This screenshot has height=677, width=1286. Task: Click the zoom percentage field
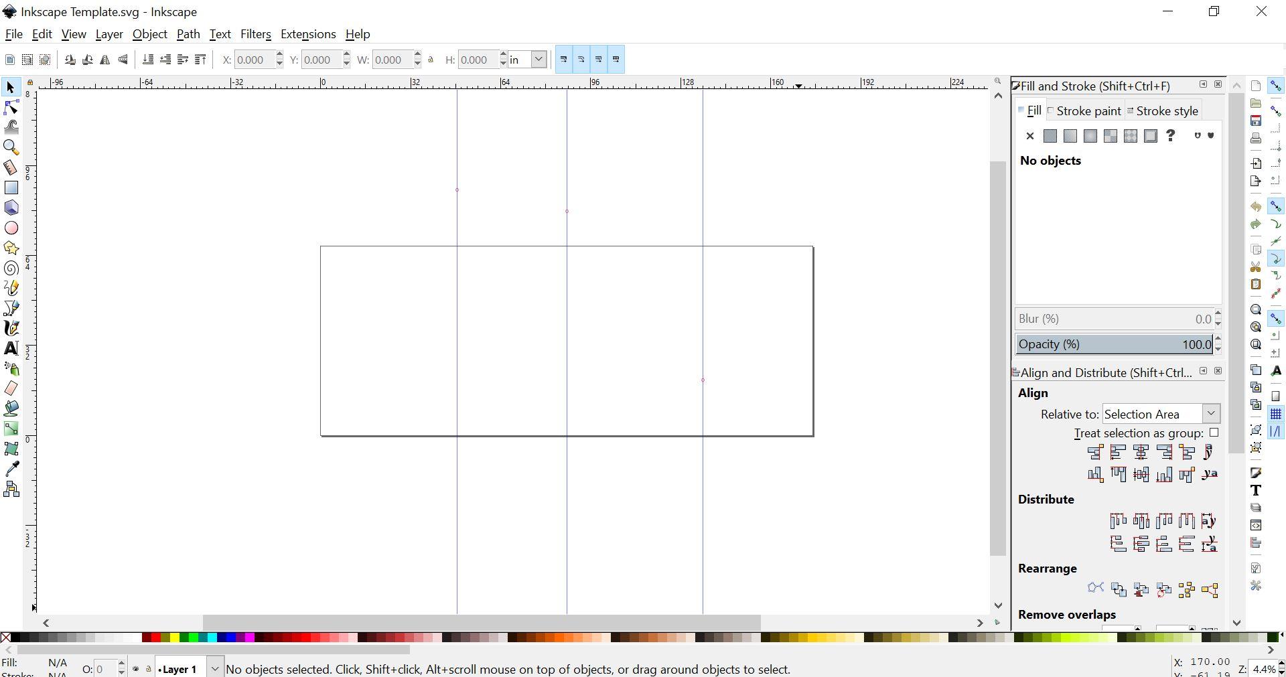pyautogui.click(x=1263, y=669)
